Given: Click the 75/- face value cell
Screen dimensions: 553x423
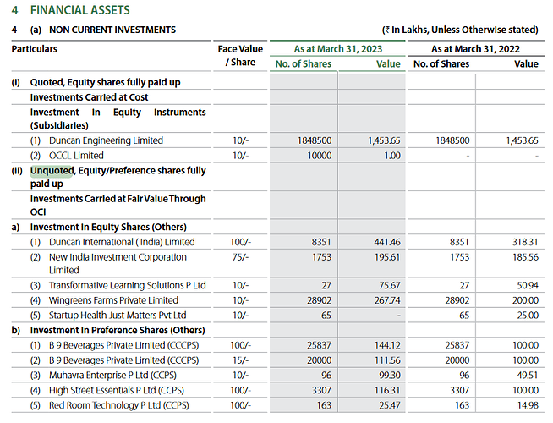Looking at the screenshot, I should (240, 257).
